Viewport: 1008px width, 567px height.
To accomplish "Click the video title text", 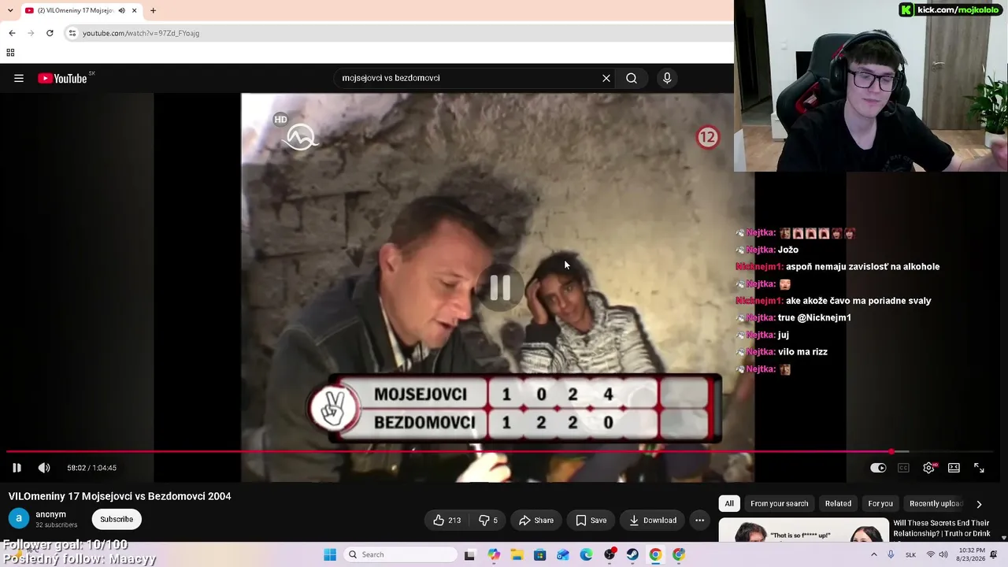I will (x=120, y=496).
